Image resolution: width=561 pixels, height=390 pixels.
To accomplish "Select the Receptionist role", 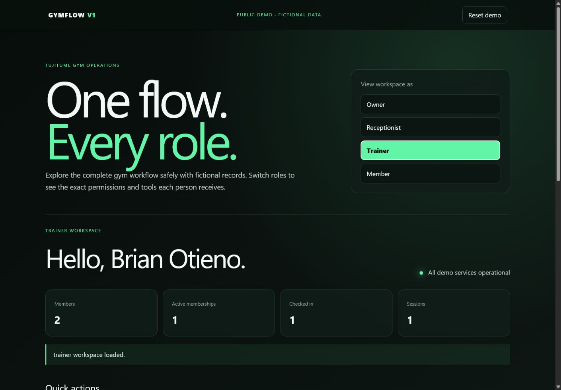I will pos(430,127).
